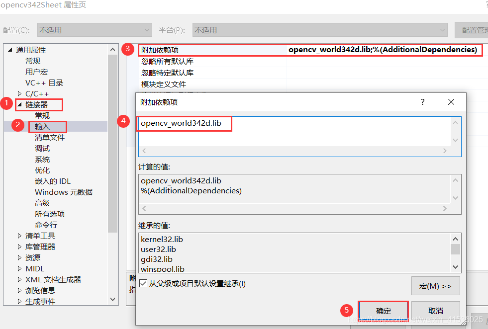Click kernel32.lib in inherited values

pyautogui.click(x=162, y=239)
